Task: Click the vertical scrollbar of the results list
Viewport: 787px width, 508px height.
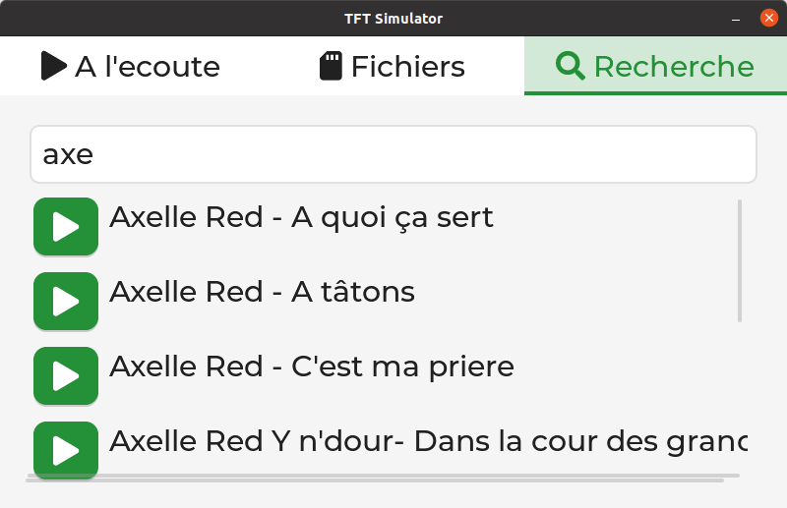Action: pyautogui.click(x=740, y=260)
